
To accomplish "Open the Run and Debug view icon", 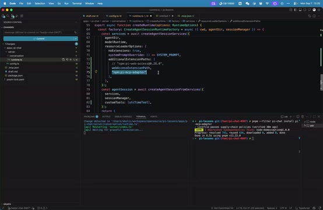I will coord(17,16).
